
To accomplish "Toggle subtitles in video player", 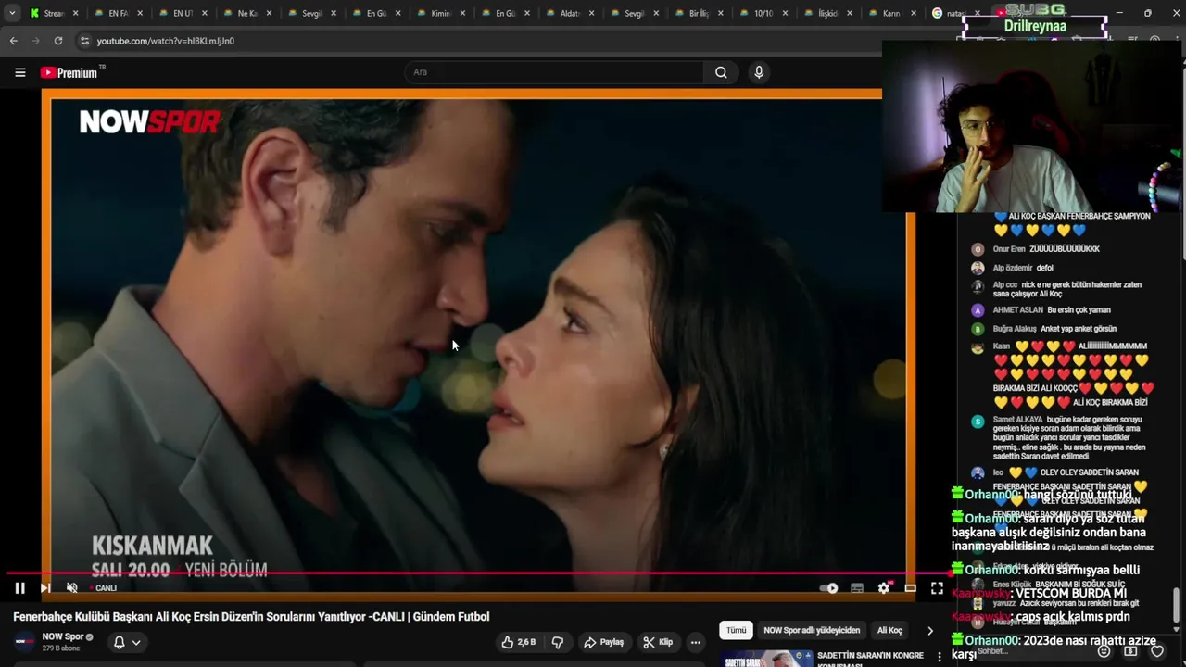I will 857,588.
